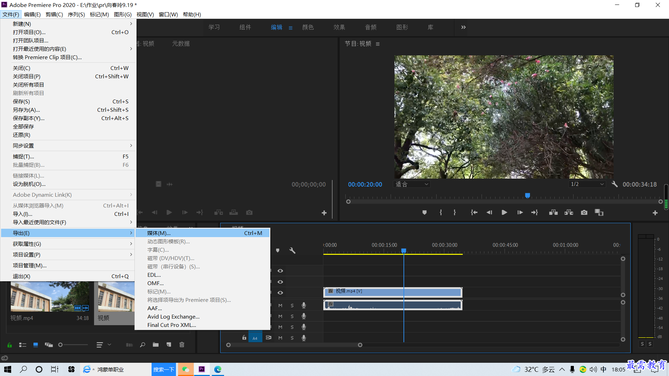The width and height of the screenshot is (669, 376).
Task: Enable voice-over record on A1
Action: [304, 305]
